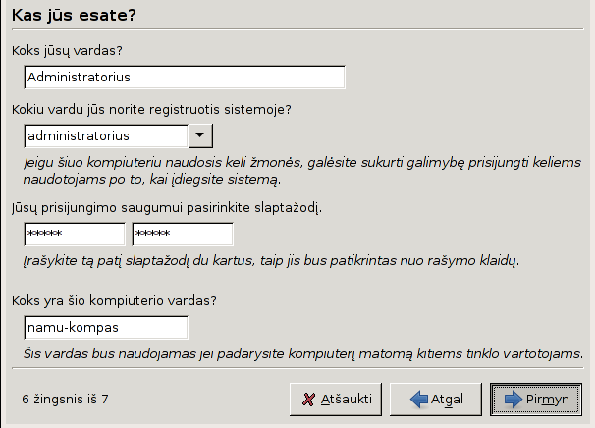Click the computer name field namu-kompas

(105, 327)
